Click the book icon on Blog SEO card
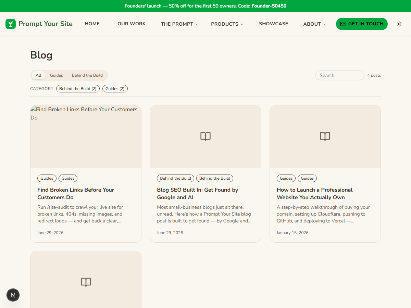 coord(206,137)
